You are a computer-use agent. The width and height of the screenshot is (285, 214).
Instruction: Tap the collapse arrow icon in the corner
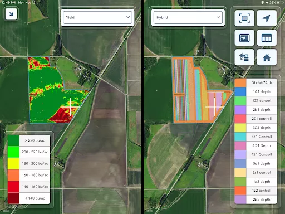coord(11,14)
